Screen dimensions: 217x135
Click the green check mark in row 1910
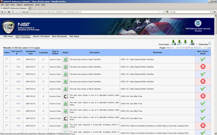pyautogui.click(x=203, y=89)
